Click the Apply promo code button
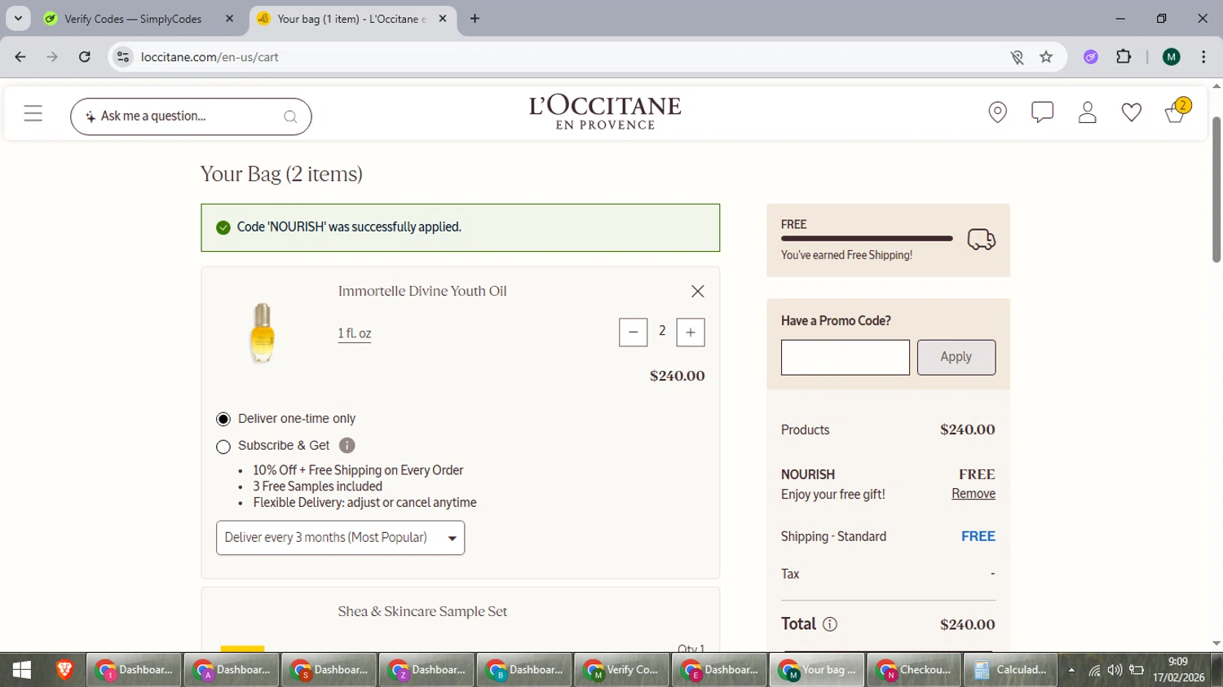Viewport: 1223px width, 687px height. point(956,358)
